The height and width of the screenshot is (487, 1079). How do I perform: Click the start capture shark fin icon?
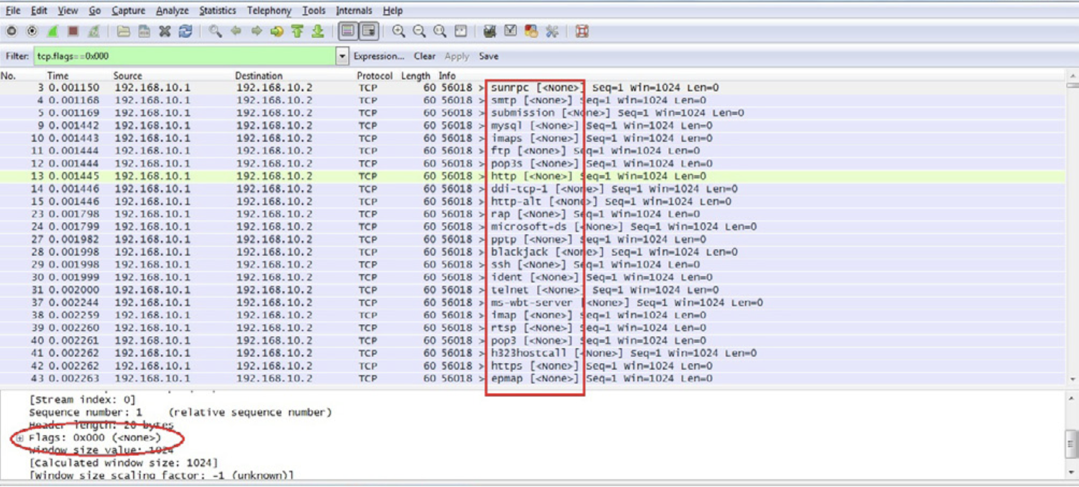[x=52, y=31]
